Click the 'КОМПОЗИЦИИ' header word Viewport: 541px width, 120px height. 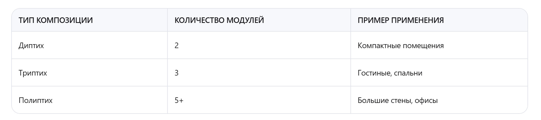[x=65, y=20]
